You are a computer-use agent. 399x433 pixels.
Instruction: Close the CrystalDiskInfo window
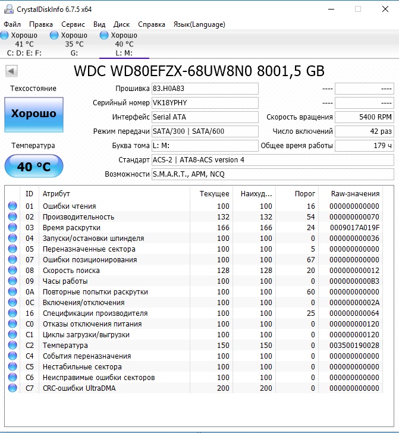385,9
